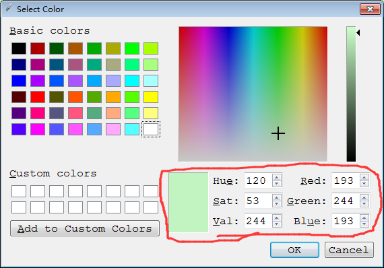This screenshot has width=384, height=268.
Task: Click the Basic colors heading label
Action: (x=50, y=31)
